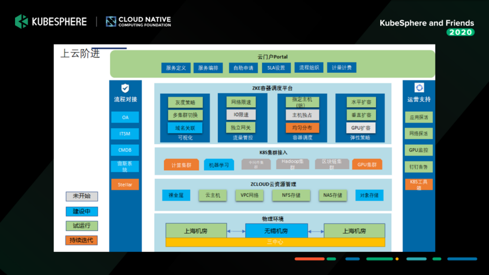Select the GPU监控 box under 运营支持
The image size is (489, 275).
418,151
